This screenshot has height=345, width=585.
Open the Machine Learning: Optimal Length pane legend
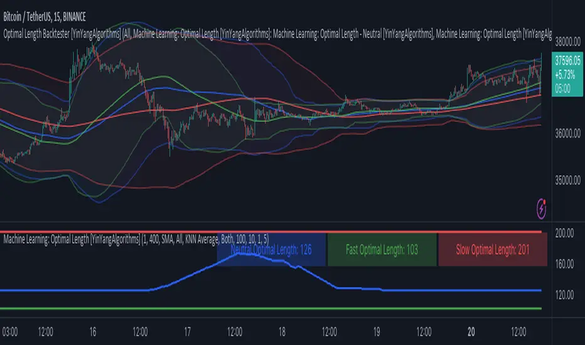[136, 239]
